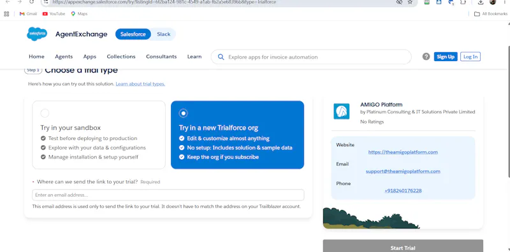The height and width of the screenshot is (252, 510).
Task: Open the Chrome extensions puzzle icon
Action: click(463, 2)
